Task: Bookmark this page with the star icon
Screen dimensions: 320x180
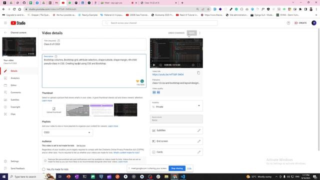Action: [x=208, y=9]
